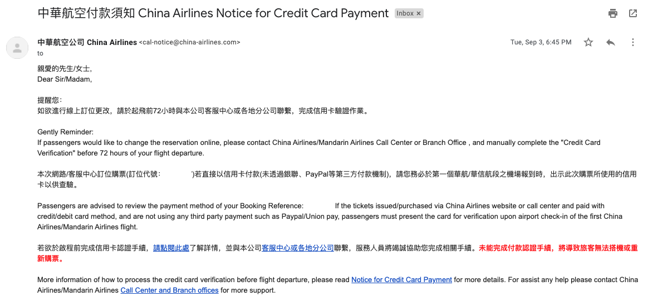Click the Dear Sir/Madam greeting
Screen dimensions: 648x301
[65, 79]
